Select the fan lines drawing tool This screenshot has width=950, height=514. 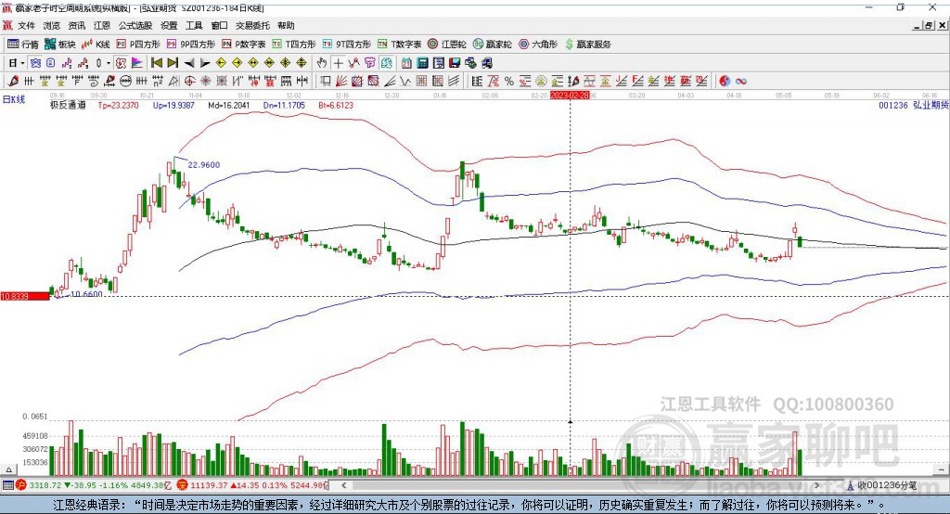click(341, 81)
